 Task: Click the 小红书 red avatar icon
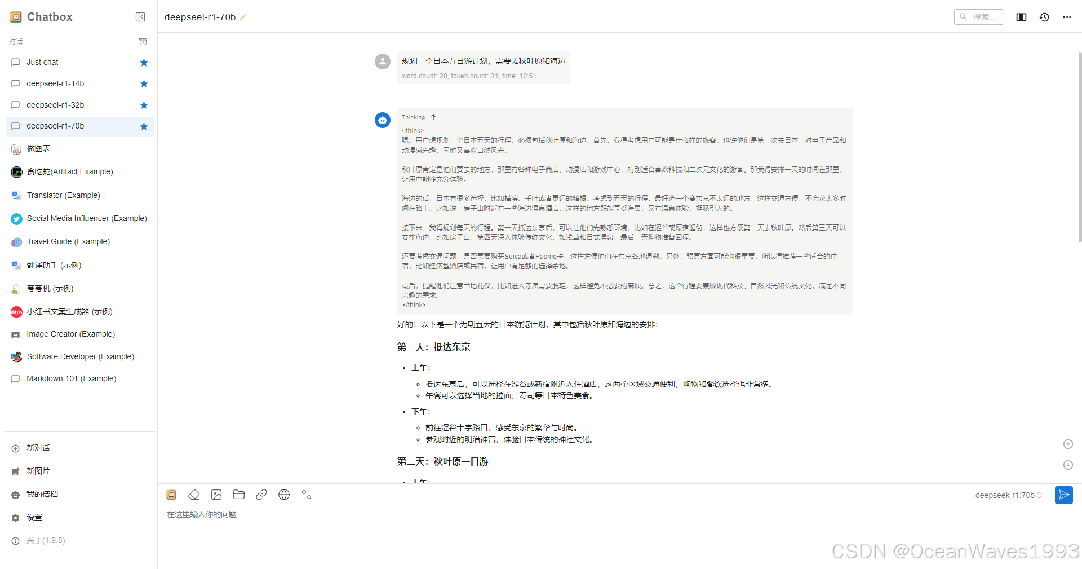click(16, 312)
